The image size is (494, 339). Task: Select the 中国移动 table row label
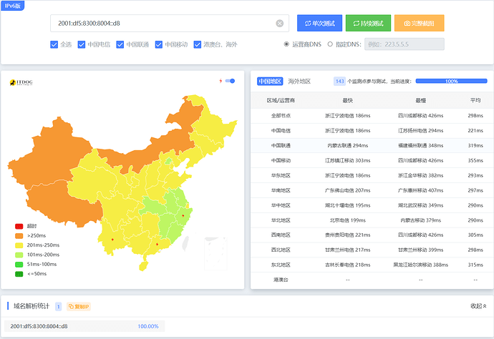281,160
